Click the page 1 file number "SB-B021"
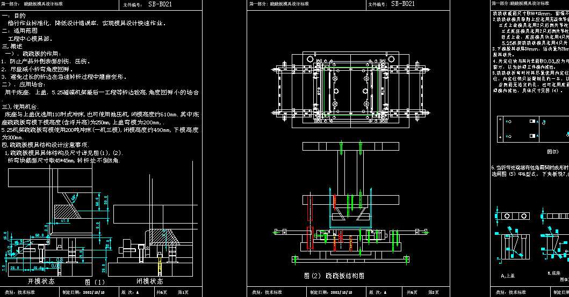Screen dimensions: 569x297 [160, 4]
